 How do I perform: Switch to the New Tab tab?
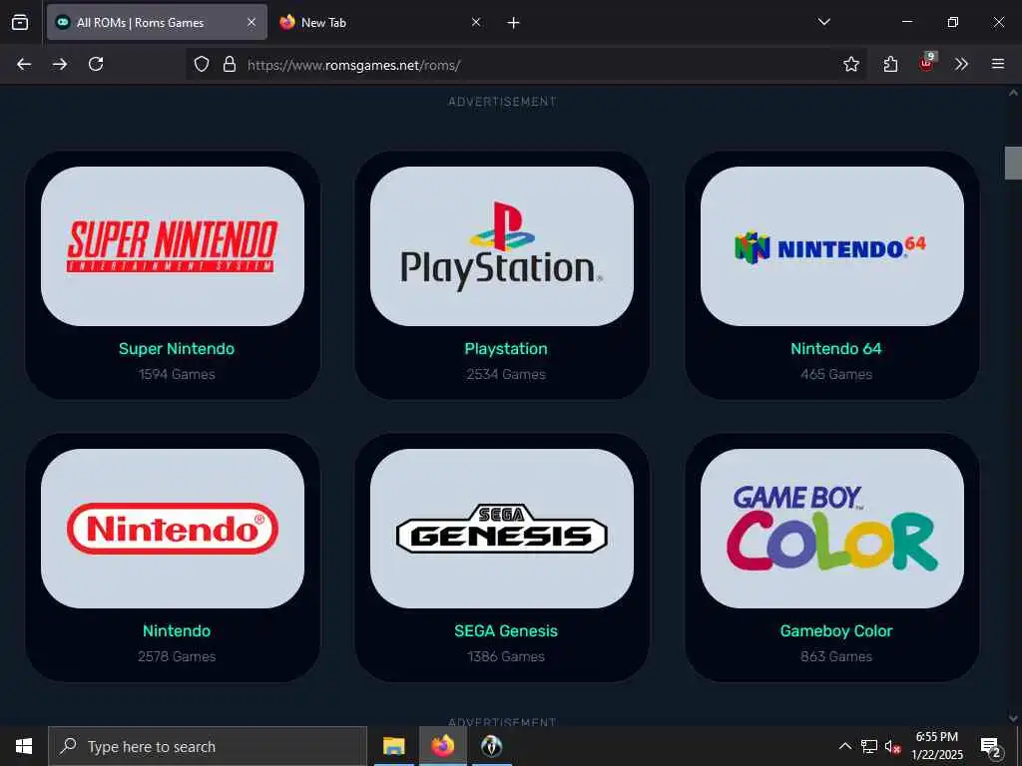(379, 22)
